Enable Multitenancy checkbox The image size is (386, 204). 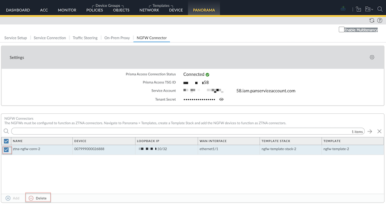click(341, 29)
